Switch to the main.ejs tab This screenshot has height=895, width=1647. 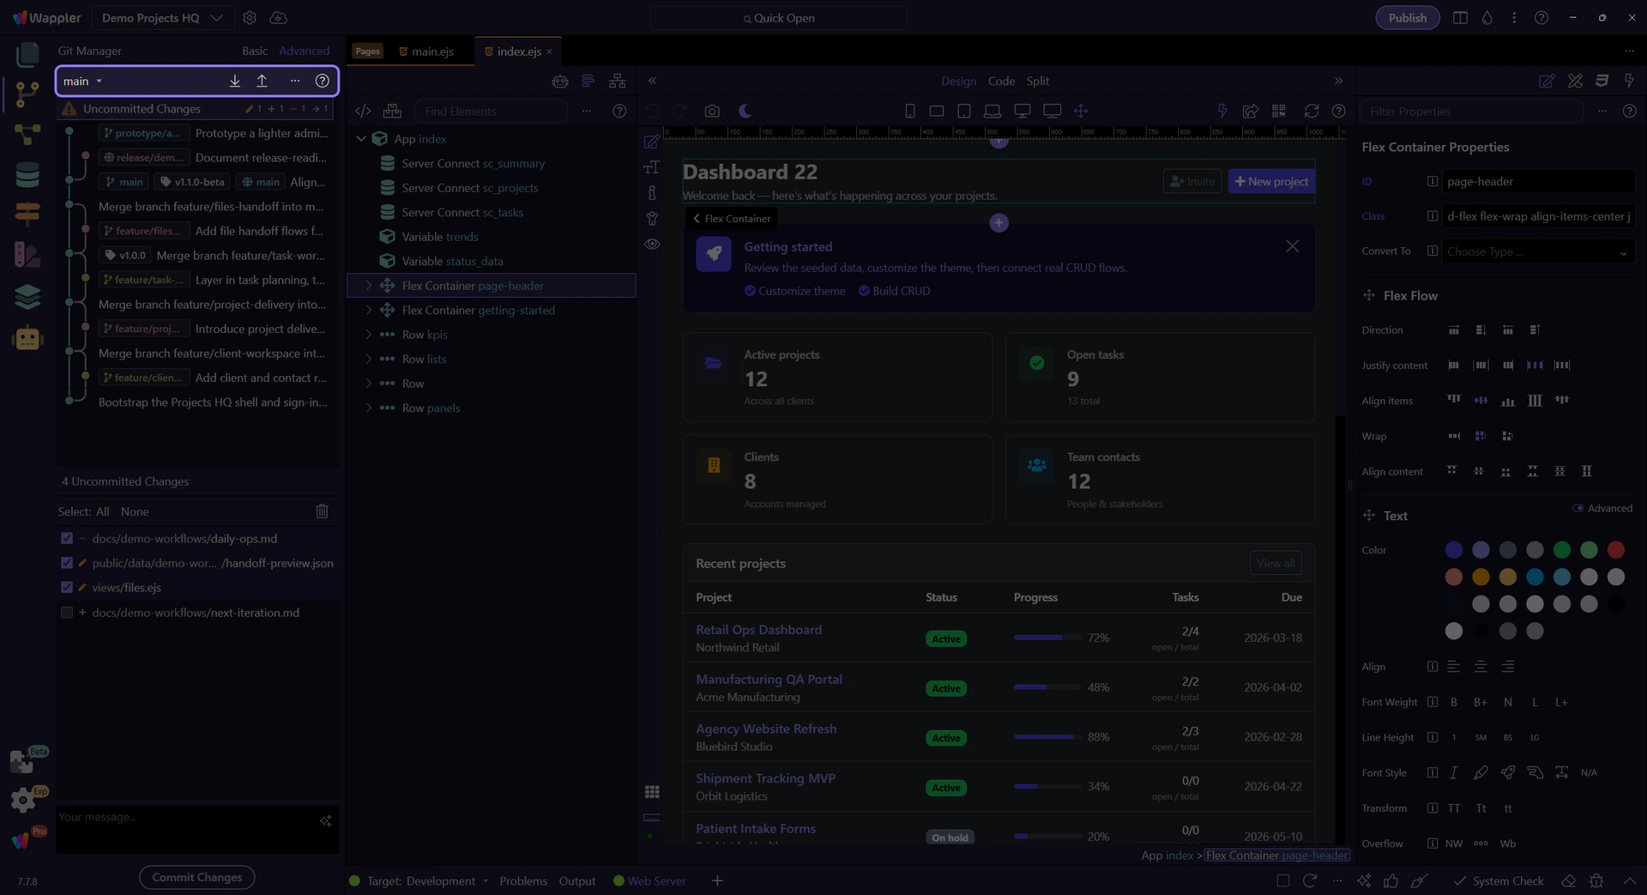431,51
